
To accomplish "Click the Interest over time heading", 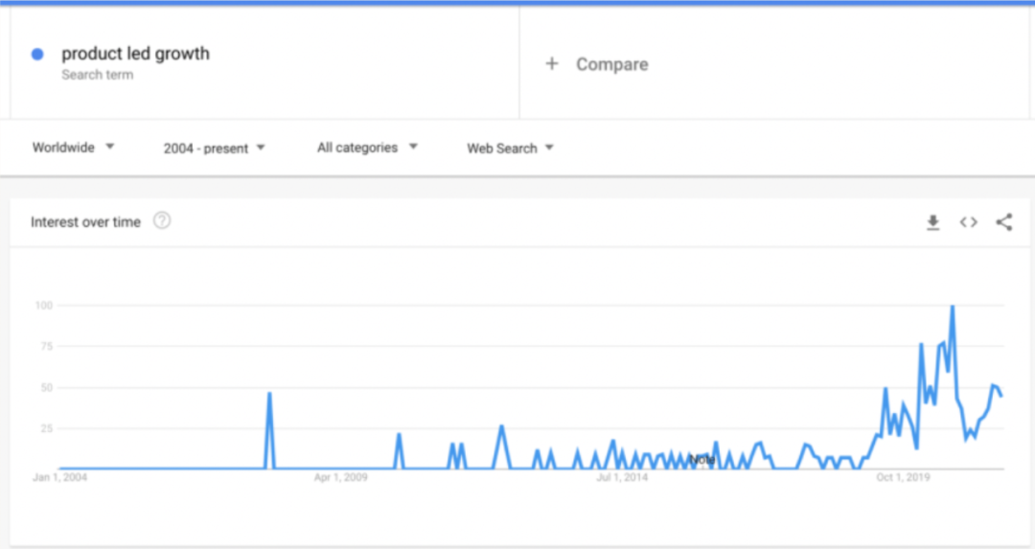I will tap(85, 222).
